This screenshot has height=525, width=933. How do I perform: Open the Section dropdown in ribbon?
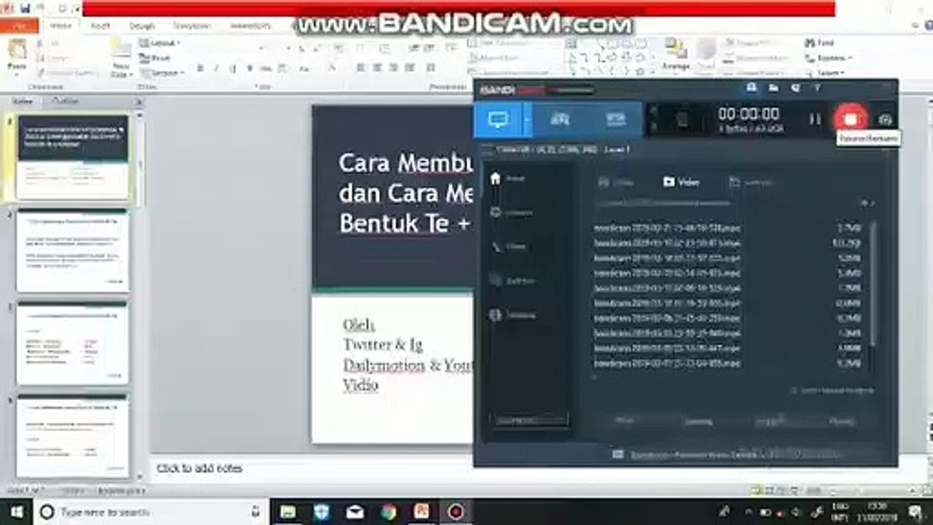pyautogui.click(x=162, y=73)
